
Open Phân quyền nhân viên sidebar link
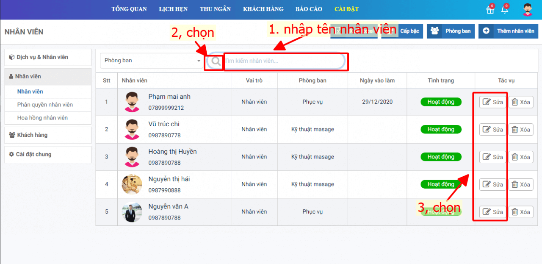click(x=45, y=105)
